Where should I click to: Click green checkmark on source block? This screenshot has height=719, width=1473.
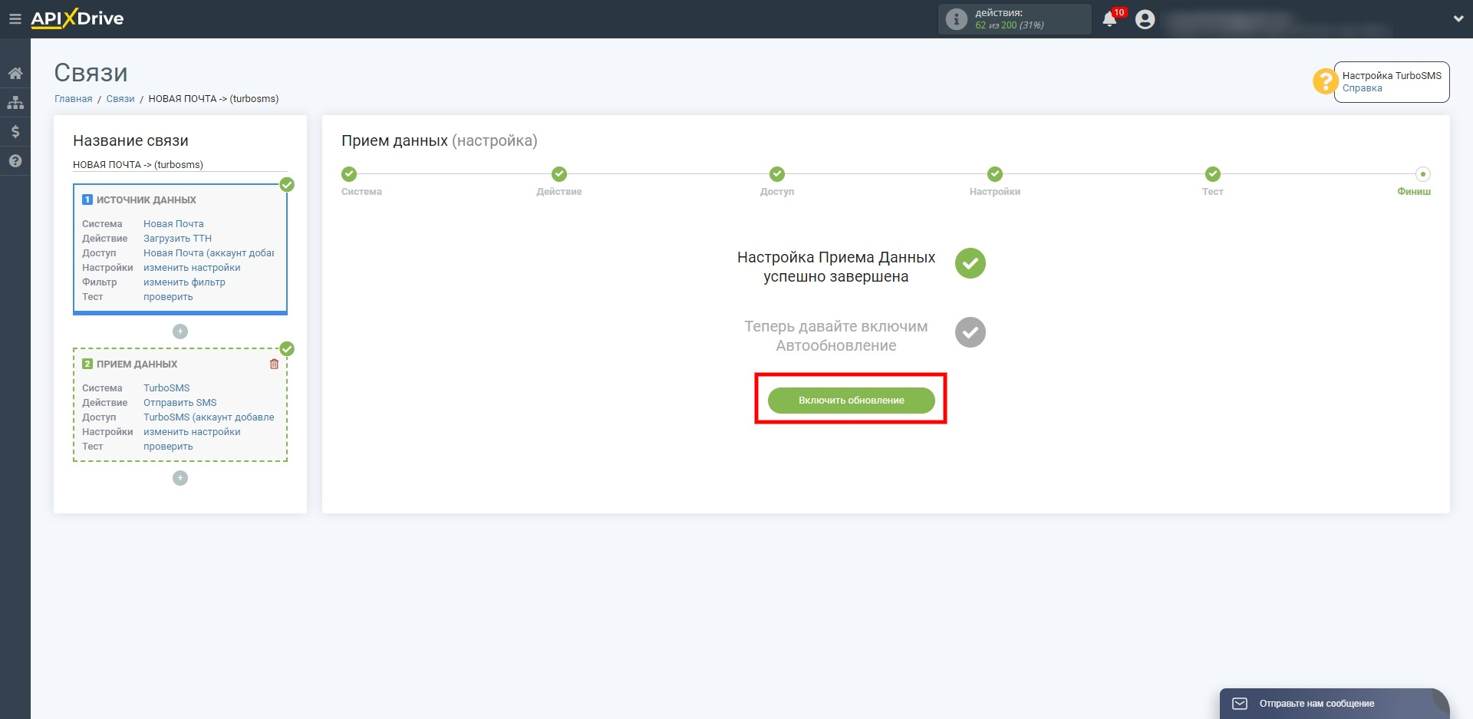(287, 185)
